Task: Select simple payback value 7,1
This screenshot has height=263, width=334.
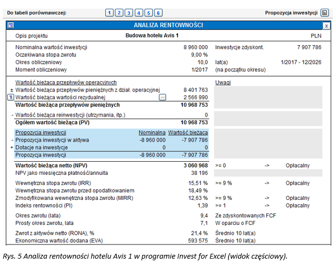Action: tap(204, 223)
